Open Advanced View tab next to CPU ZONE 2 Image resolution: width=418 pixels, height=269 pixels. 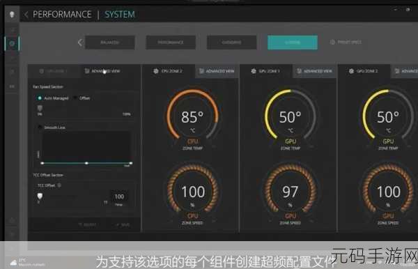217,71
